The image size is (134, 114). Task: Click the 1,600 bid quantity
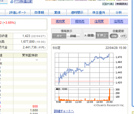tap(34, 110)
